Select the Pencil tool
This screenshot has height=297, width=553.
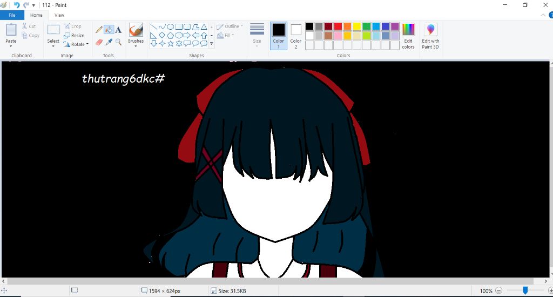[99, 30]
